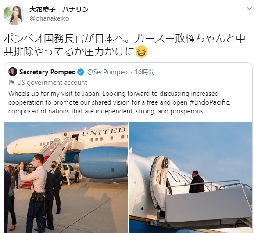Viewport: 254px width, 233px height.
Task: Click the quoted tweet's English text
Action: [119, 102]
